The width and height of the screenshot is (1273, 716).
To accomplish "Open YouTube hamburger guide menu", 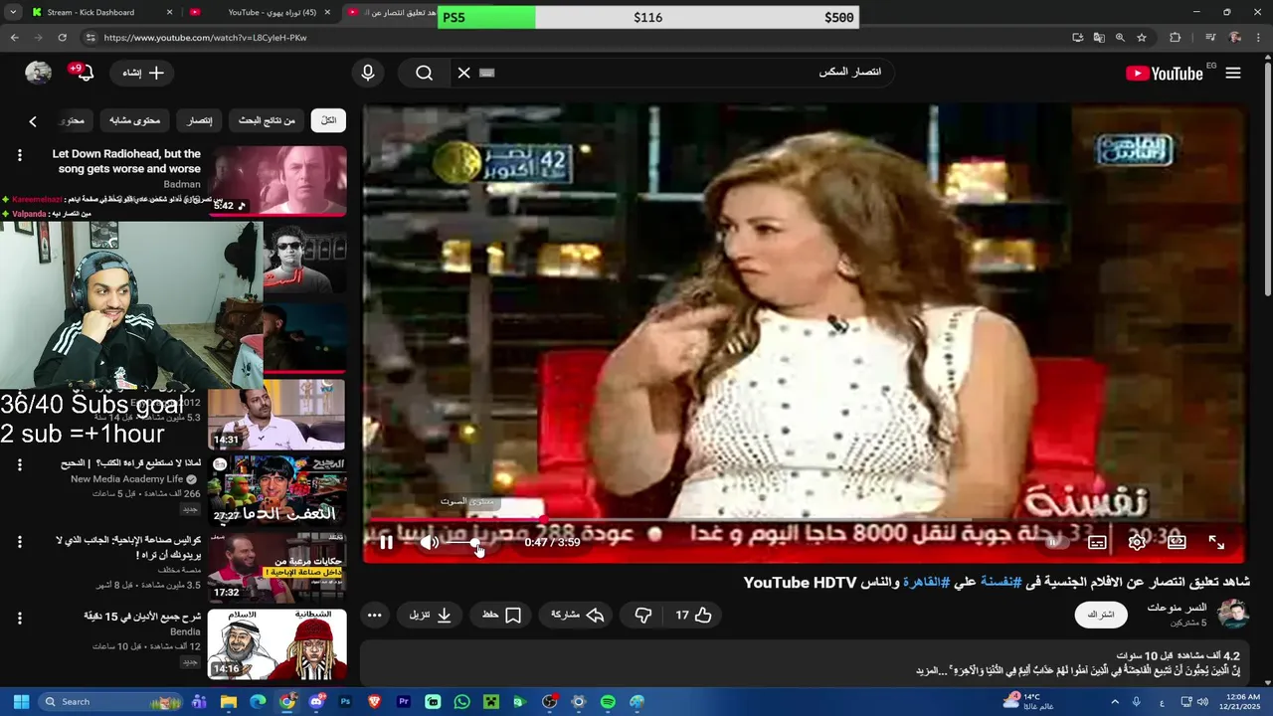I will tap(1233, 73).
